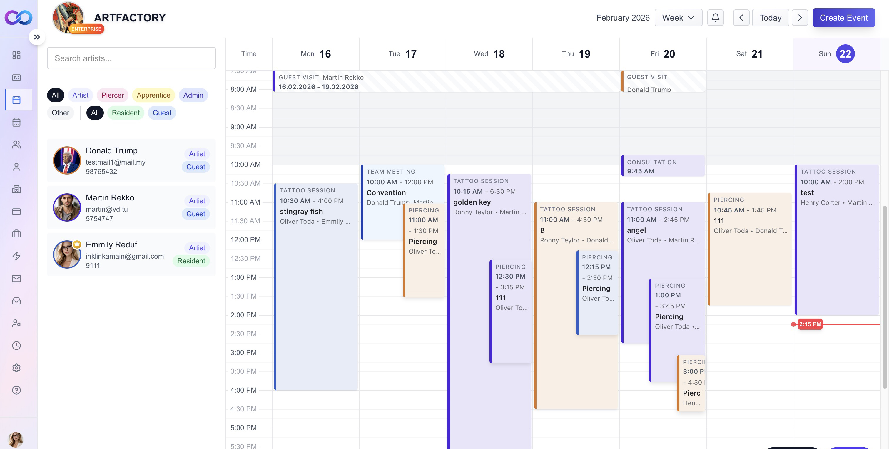Select the building icon in sidebar
889x449 pixels.
pyautogui.click(x=16, y=189)
